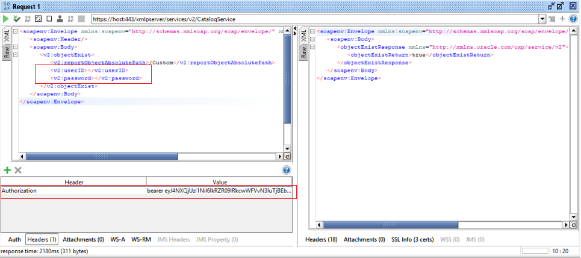The image size is (581, 258).
Task: Recreate default request from schema
Action: 38,19
